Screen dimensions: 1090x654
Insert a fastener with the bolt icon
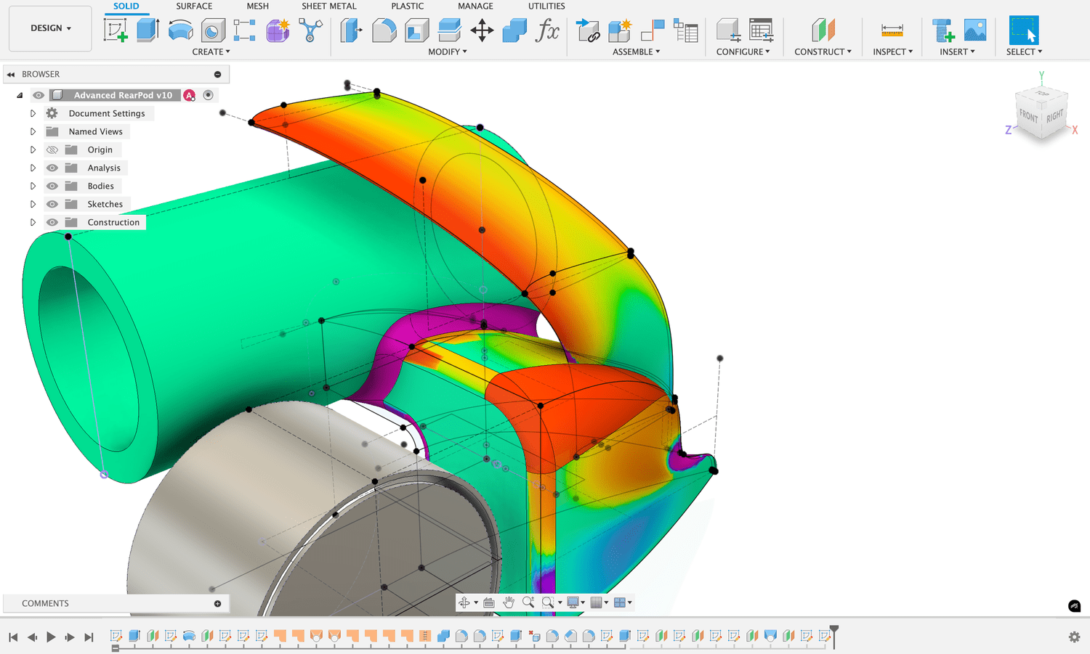click(943, 30)
